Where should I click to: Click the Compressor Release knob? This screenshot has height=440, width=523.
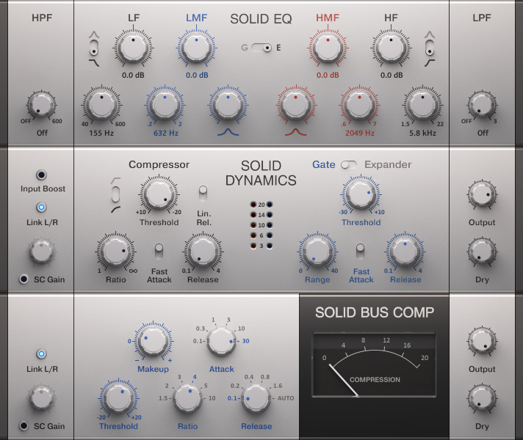point(203,252)
